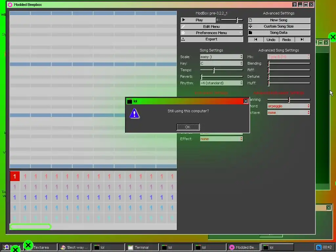Expand the Rhythm dropdown showing ÷4 (standard)
Image resolution: width=336 pixels, height=252 pixels.
tap(221, 83)
